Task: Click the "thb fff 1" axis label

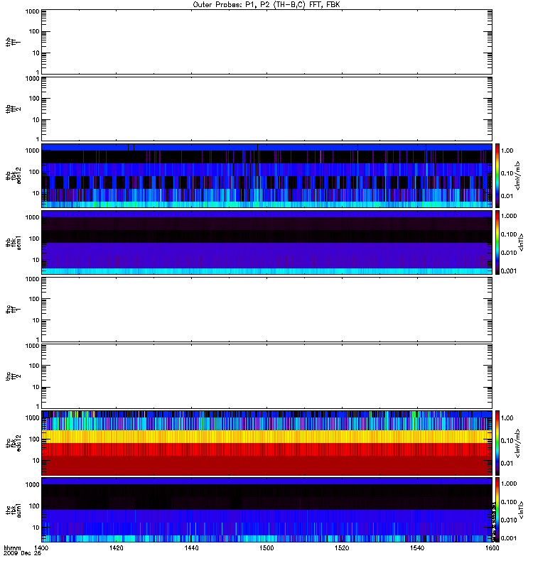Action: (13, 42)
